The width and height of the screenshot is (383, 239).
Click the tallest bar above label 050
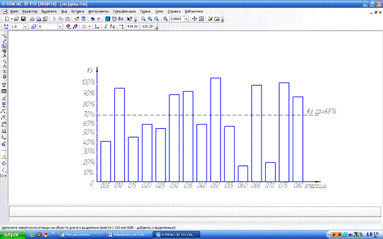215,129
